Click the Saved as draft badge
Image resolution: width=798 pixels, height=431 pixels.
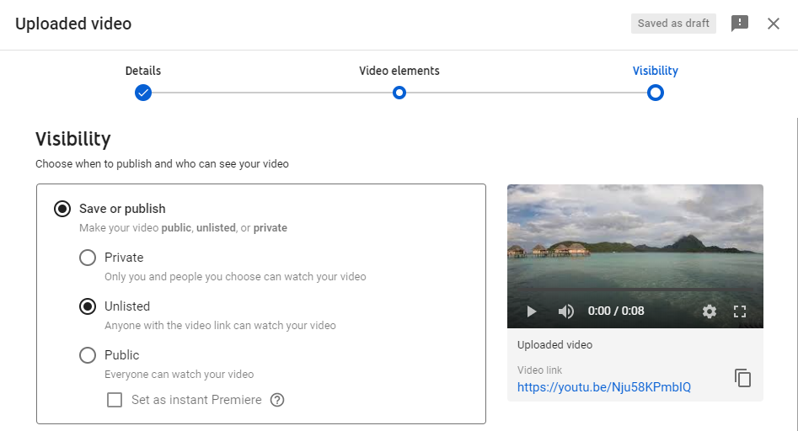coord(673,24)
